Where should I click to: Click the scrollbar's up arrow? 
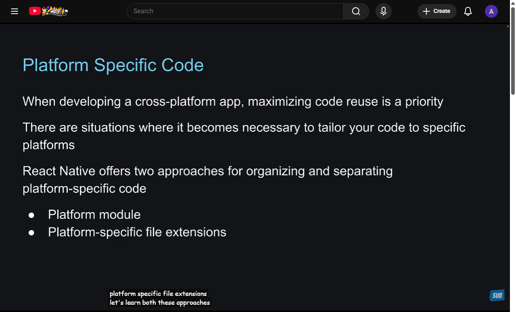pyautogui.click(x=513, y=3)
